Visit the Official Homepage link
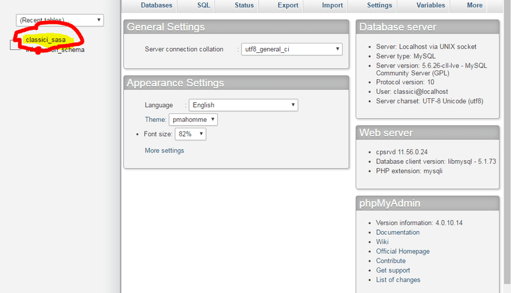Image resolution: width=511 pixels, height=293 pixels. (402, 252)
